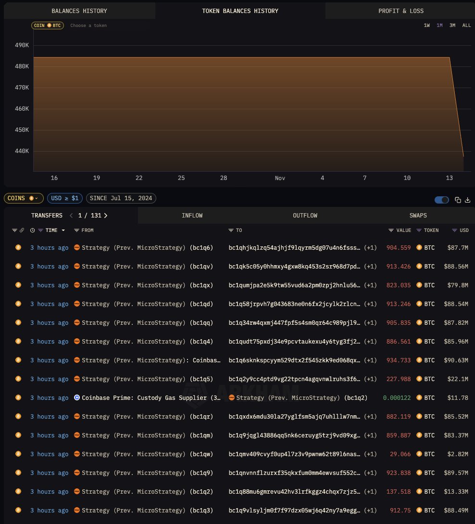
Task: Click the clock icon in table header
Action: (x=32, y=230)
